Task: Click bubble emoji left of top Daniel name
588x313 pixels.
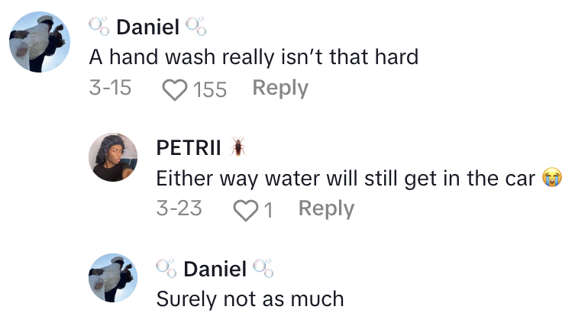Action: pos(99,27)
